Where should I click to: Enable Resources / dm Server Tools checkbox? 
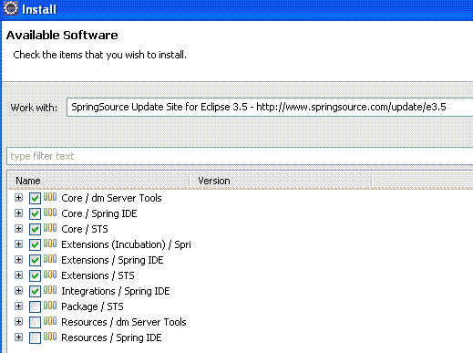point(35,323)
